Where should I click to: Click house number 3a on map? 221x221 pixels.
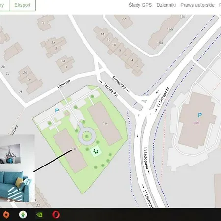53,42
